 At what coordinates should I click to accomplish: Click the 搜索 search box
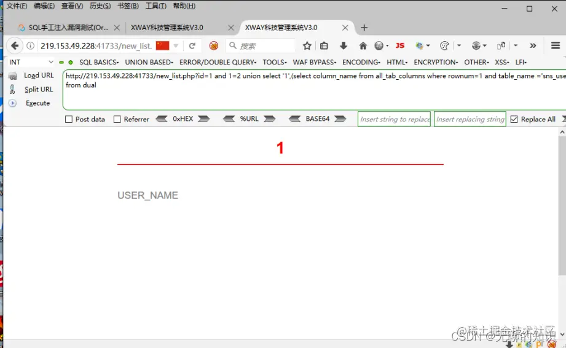(261, 46)
